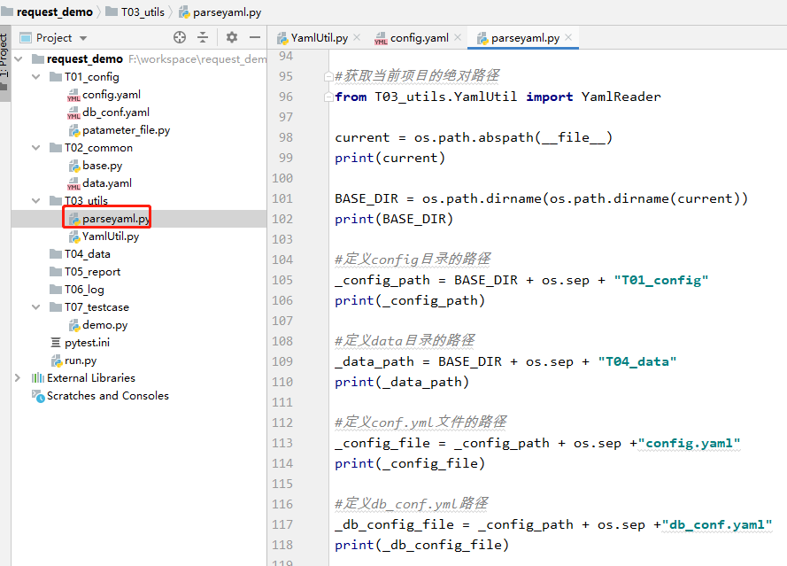The width and height of the screenshot is (787, 566).
Task: Collapse the T07_testcase folder
Action: coord(36,306)
